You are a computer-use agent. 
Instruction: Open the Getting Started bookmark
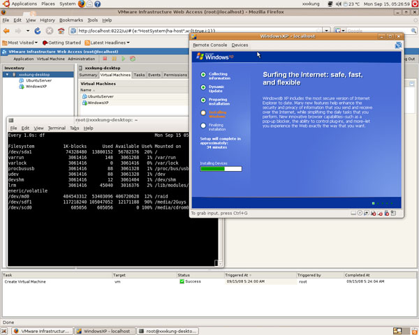tap(61, 43)
